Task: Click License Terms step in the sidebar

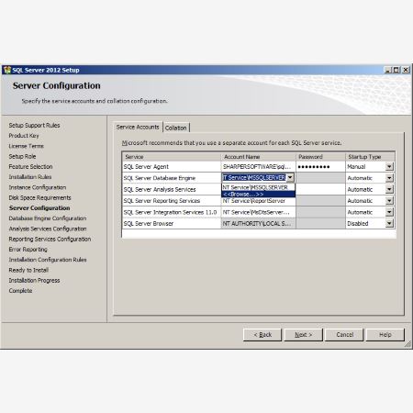Action: tap(26, 146)
